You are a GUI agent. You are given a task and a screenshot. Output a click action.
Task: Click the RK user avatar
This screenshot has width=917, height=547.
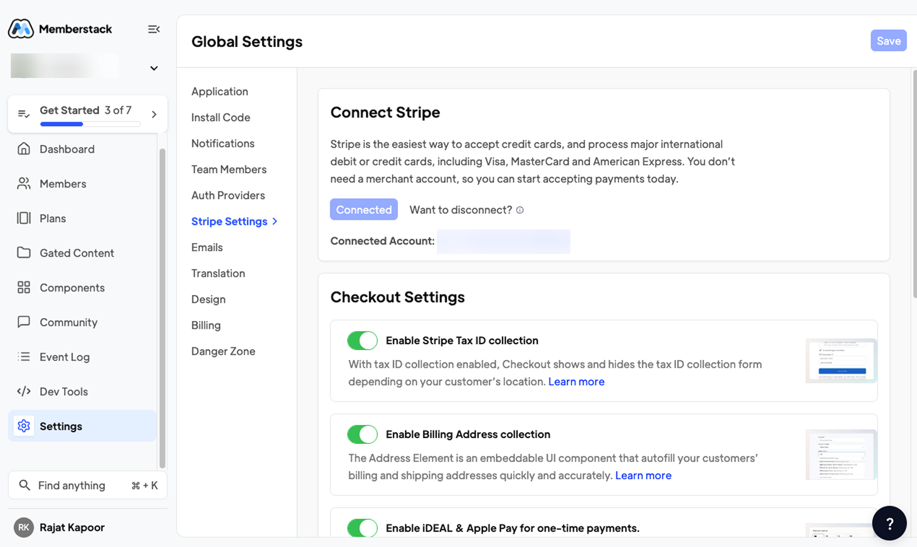tap(24, 527)
